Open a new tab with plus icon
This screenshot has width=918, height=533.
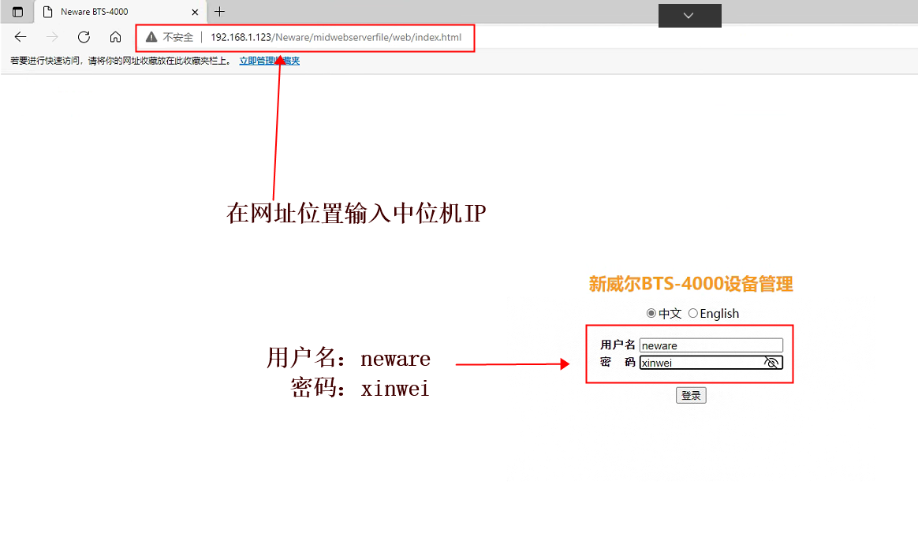[x=219, y=12]
